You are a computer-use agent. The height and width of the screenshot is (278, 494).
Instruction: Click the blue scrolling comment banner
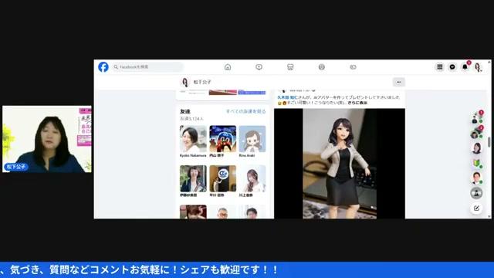(x=247, y=270)
